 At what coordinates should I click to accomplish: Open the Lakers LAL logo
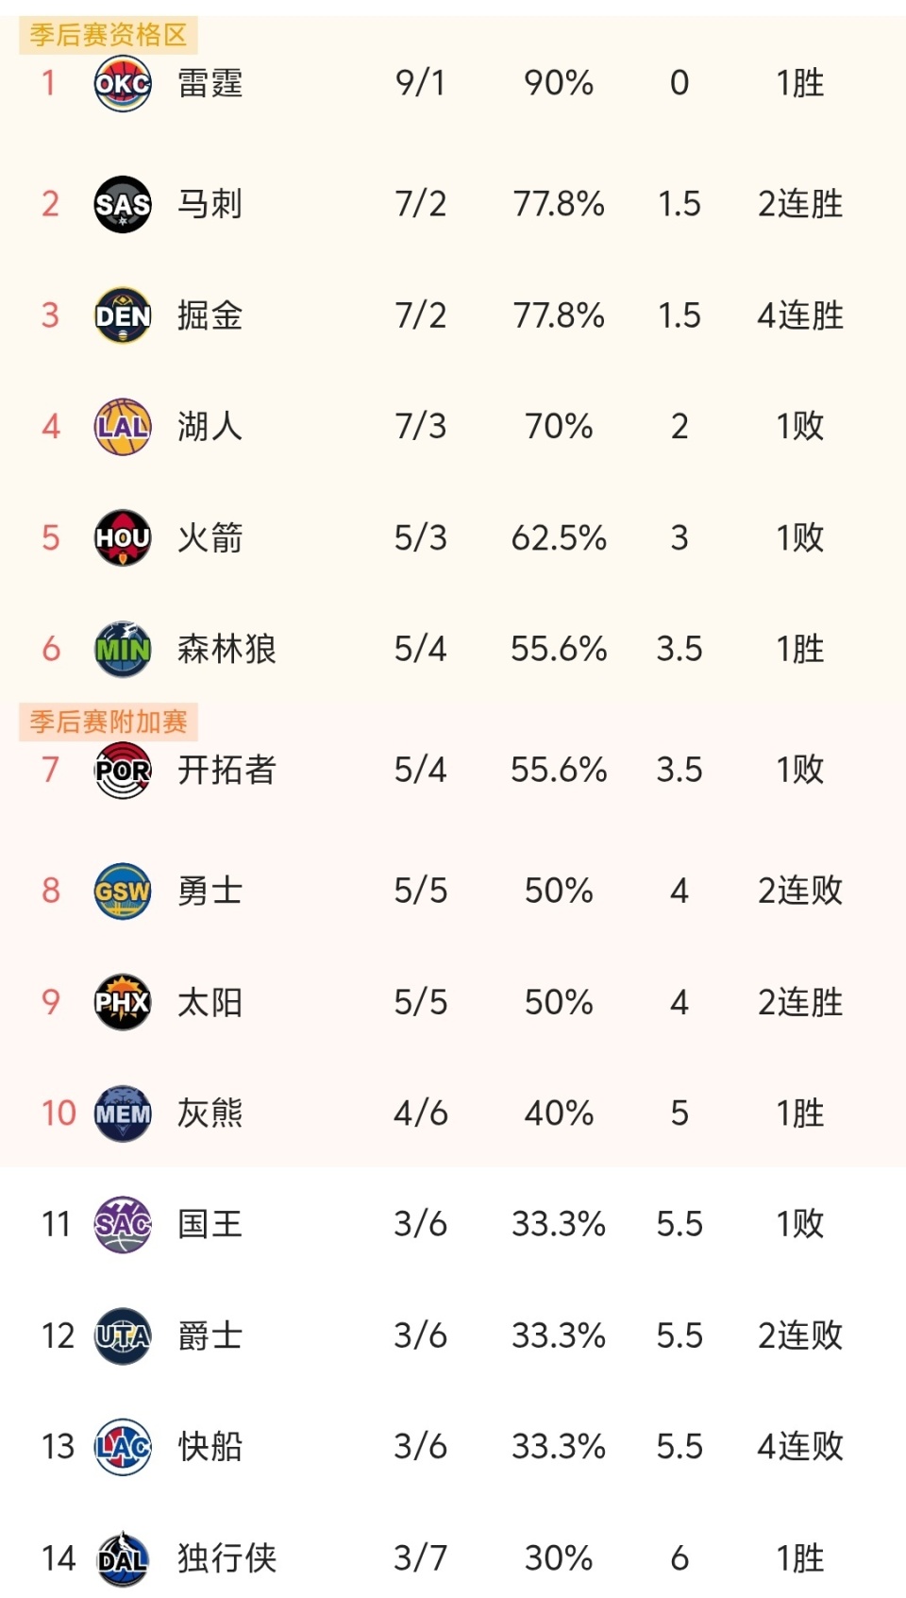pyautogui.click(x=123, y=427)
